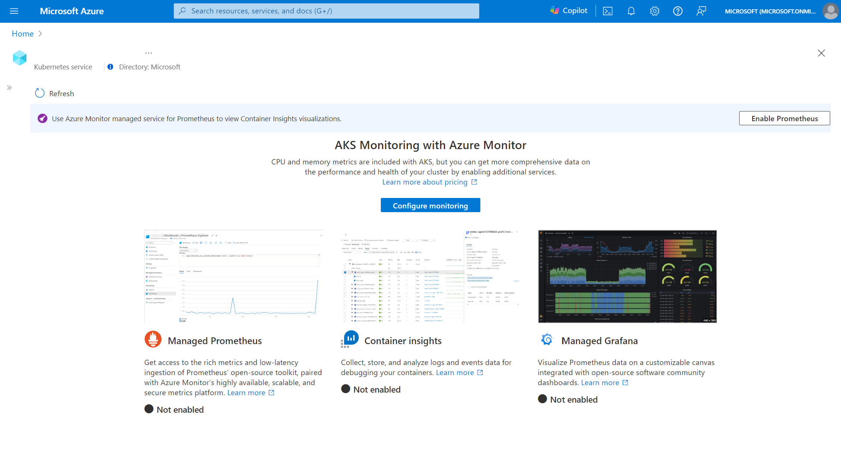The height and width of the screenshot is (469, 841).
Task: Click the hamburger menu icon
Action: click(16, 11)
